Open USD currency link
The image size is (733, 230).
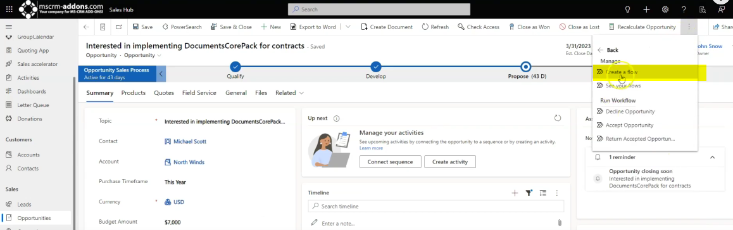click(179, 202)
